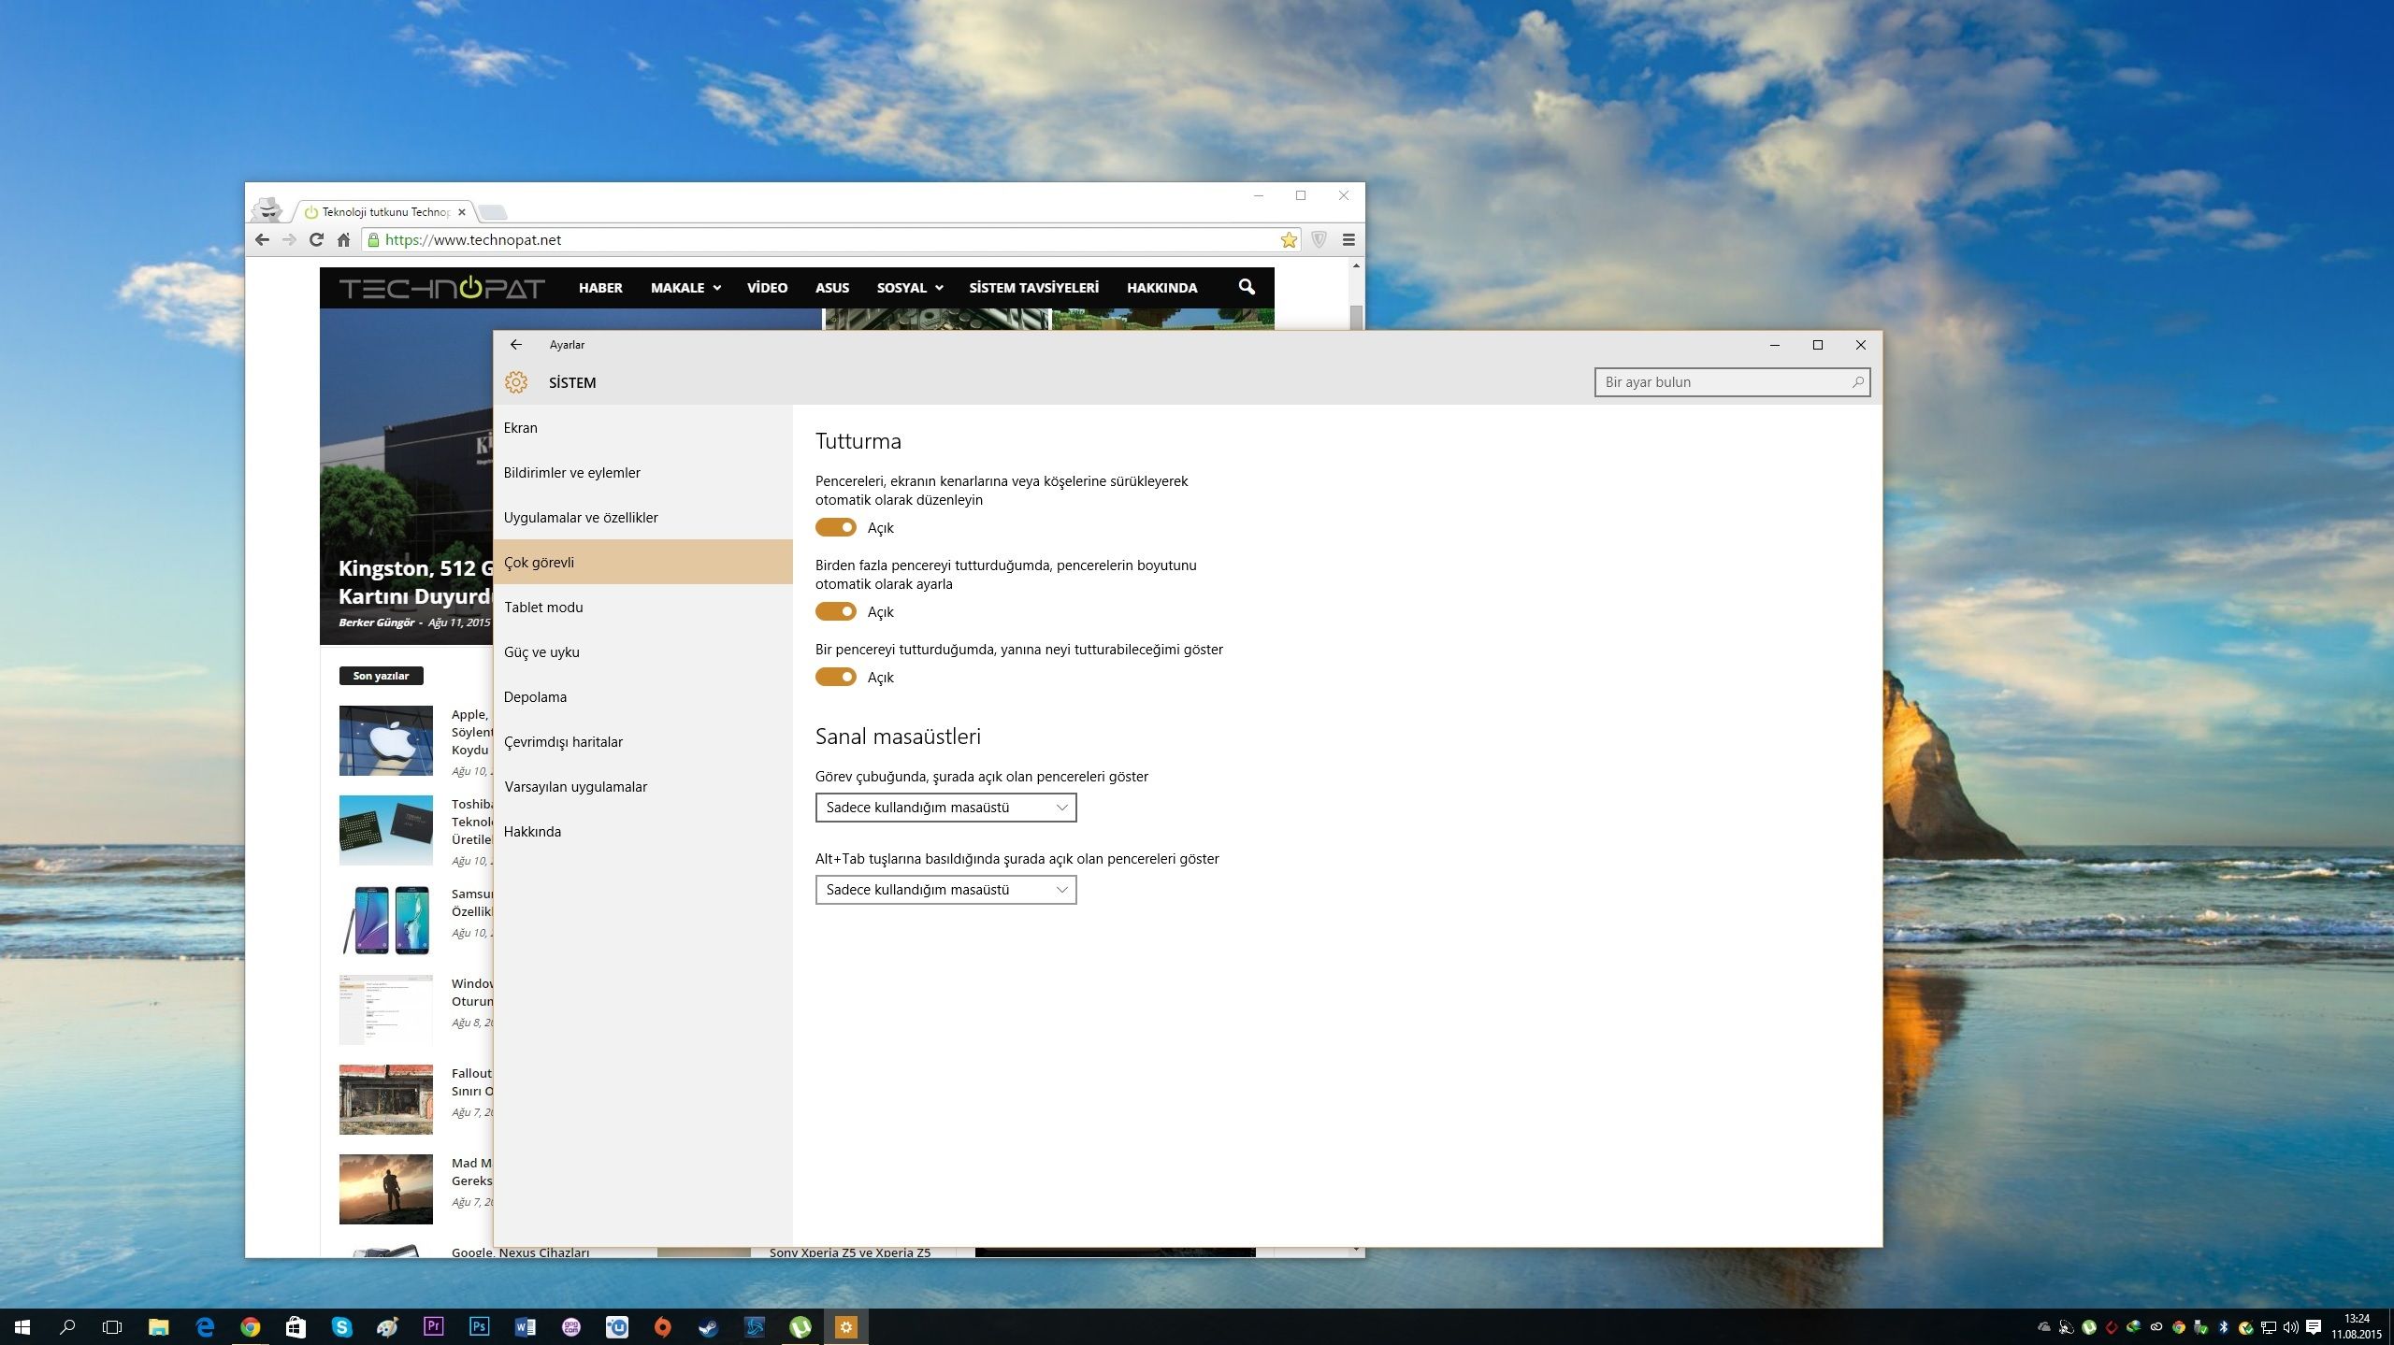The width and height of the screenshot is (2394, 1345).
Task: Click Technopat site search magnifier icon
Action: (x=1246, y=287)
